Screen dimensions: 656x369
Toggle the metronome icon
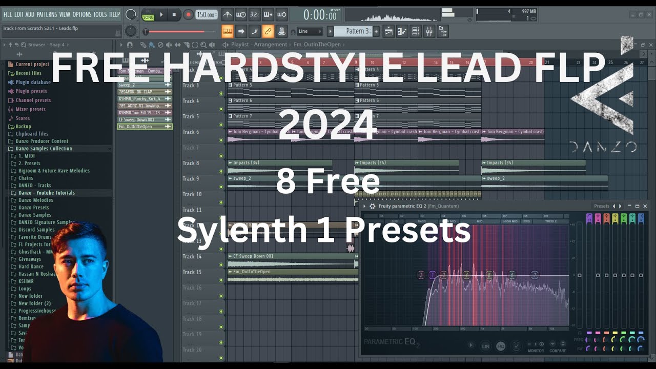pyautogui.click(x=227, y=15)
